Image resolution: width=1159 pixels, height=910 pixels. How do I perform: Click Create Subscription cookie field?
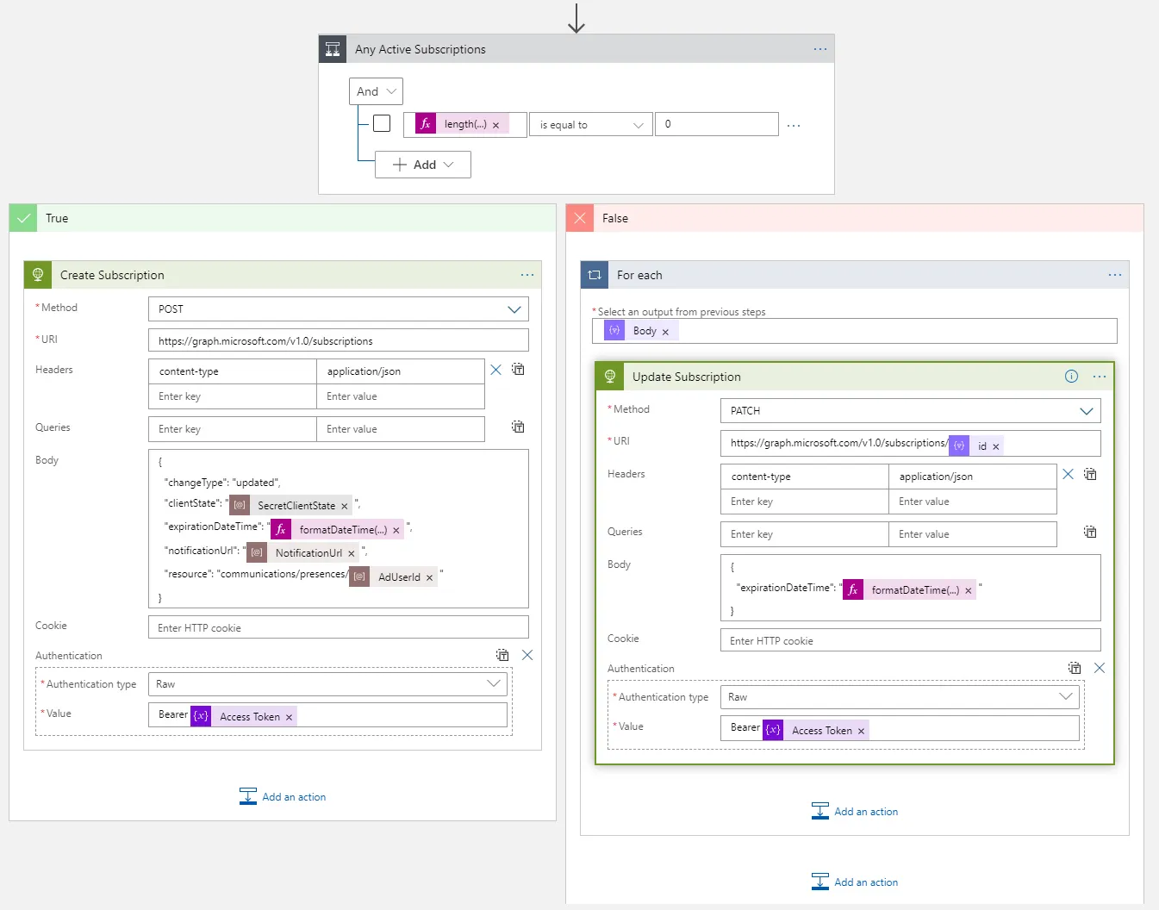tap(339, 627)
